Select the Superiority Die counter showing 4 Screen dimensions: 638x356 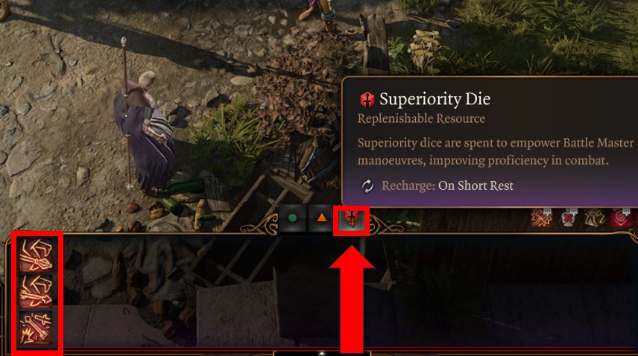pyautogui.click(x=352, y=220)
